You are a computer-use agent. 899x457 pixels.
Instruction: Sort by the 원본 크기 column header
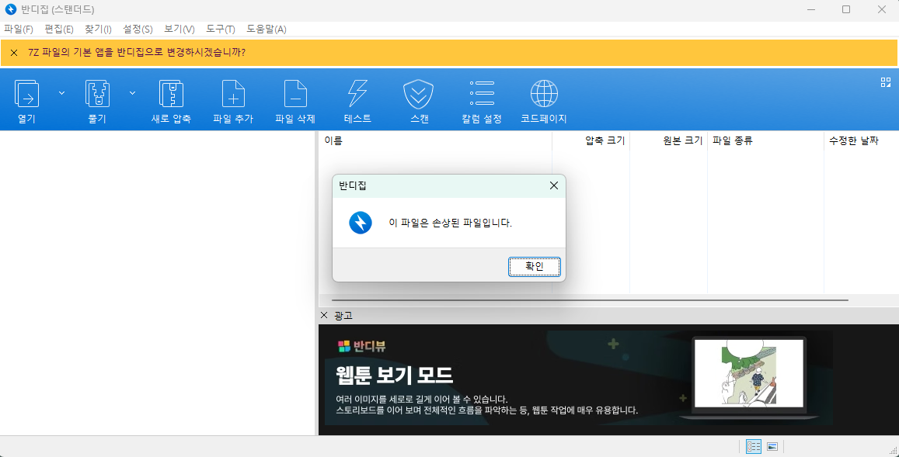[668, 140]
